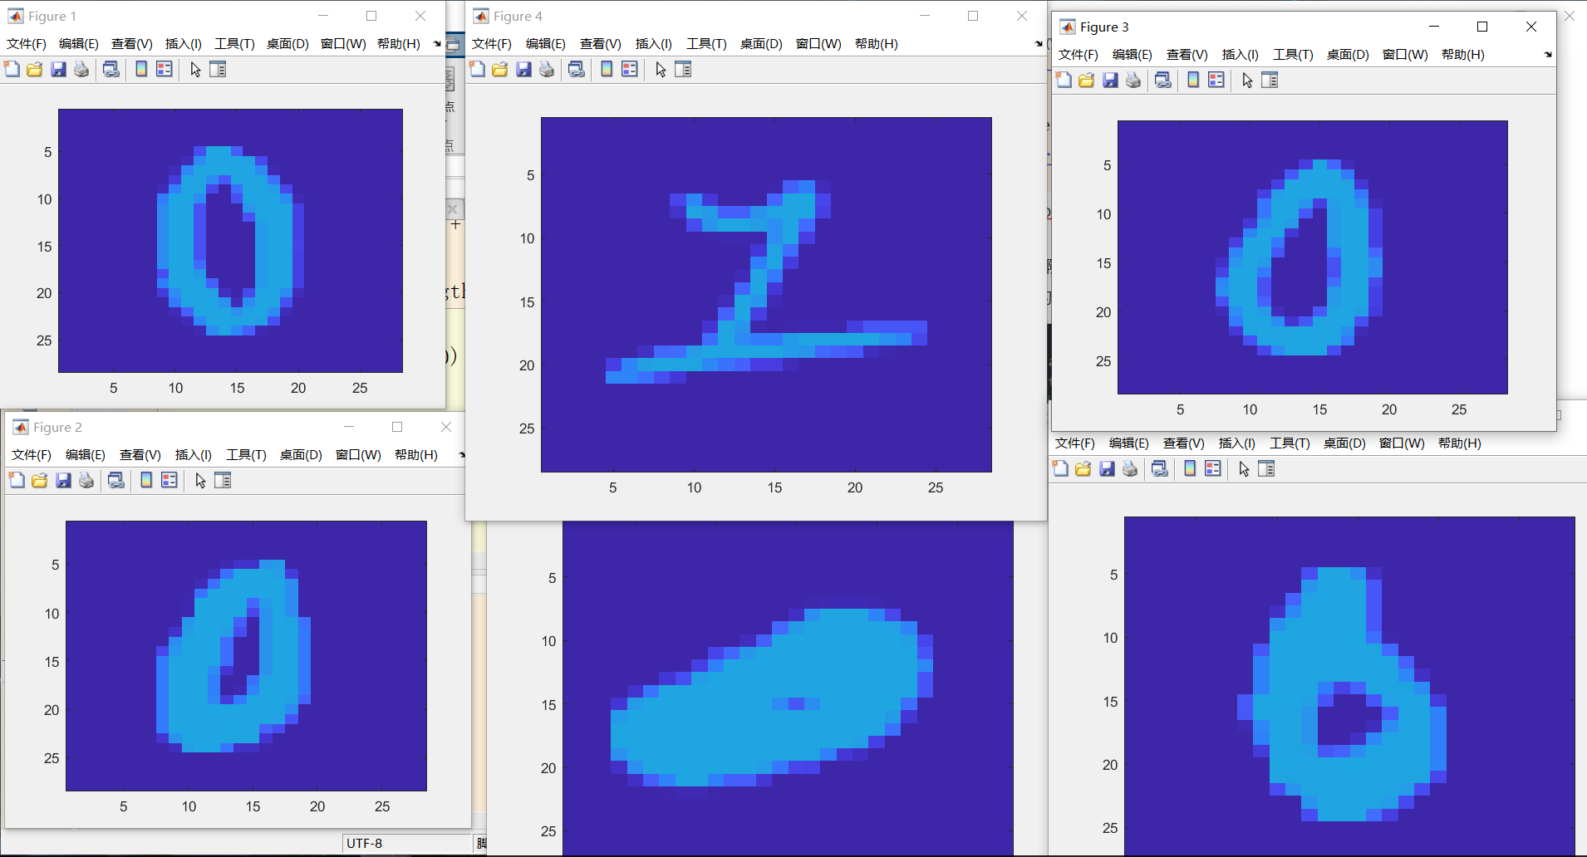Click Save icon in Figure 1 toolbar

58,69
